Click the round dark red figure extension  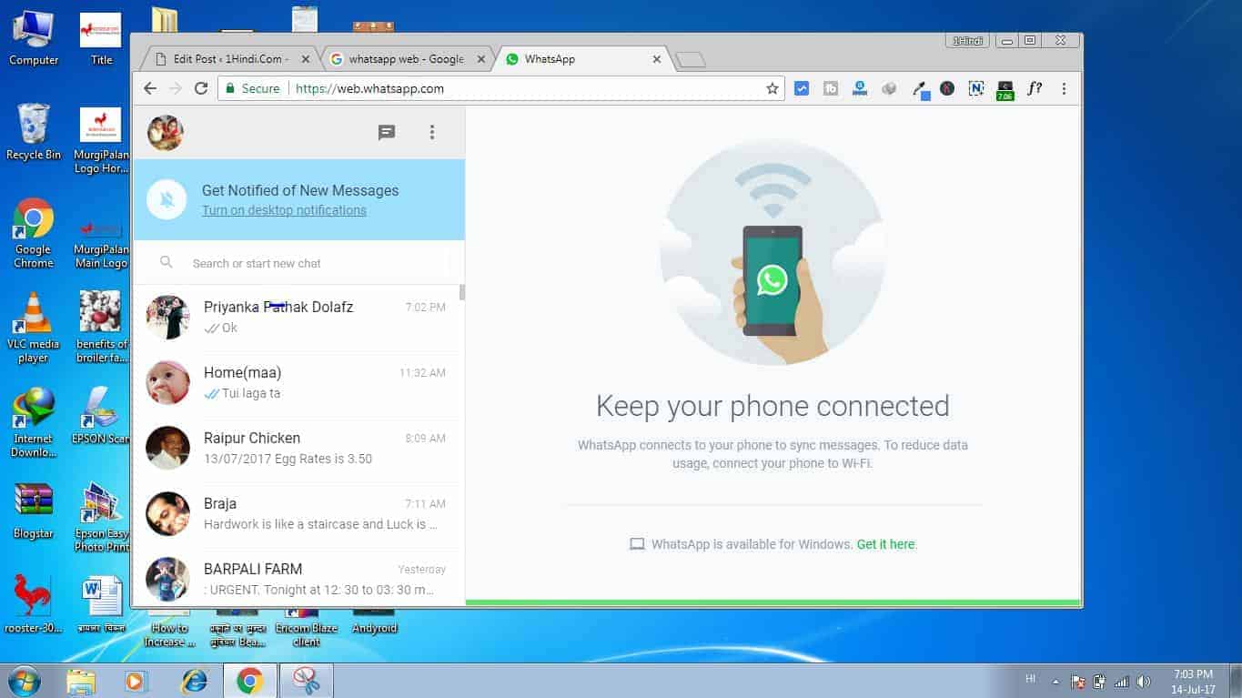point(947,88)
